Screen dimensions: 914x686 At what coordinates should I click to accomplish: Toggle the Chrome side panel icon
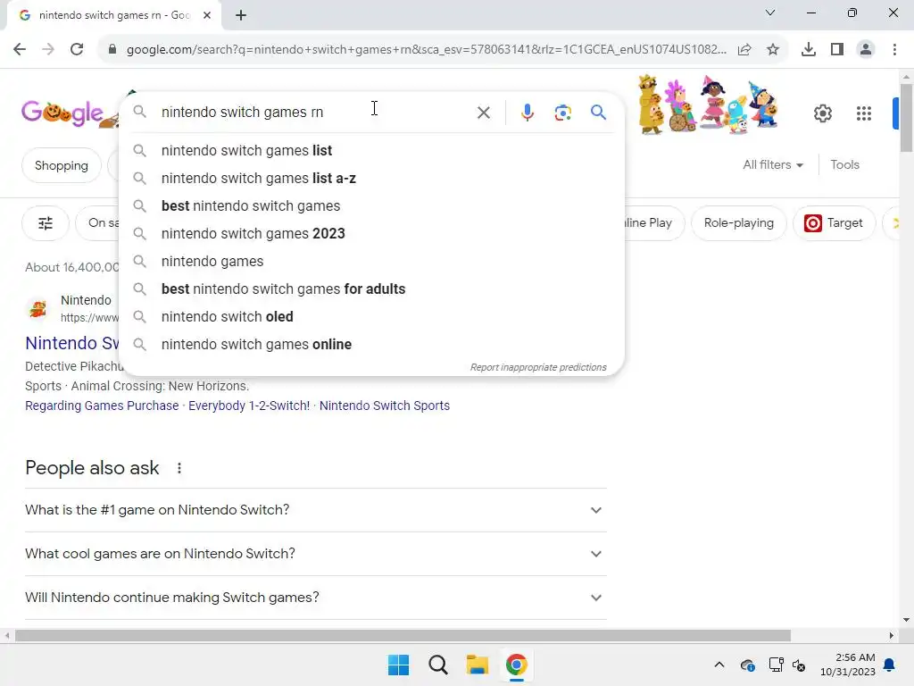(x=837, y=50)
